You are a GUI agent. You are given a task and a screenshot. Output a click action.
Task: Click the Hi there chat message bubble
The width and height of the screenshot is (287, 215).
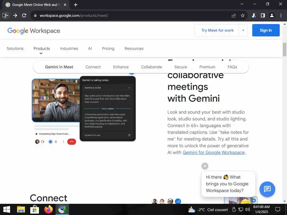[228, 184]
